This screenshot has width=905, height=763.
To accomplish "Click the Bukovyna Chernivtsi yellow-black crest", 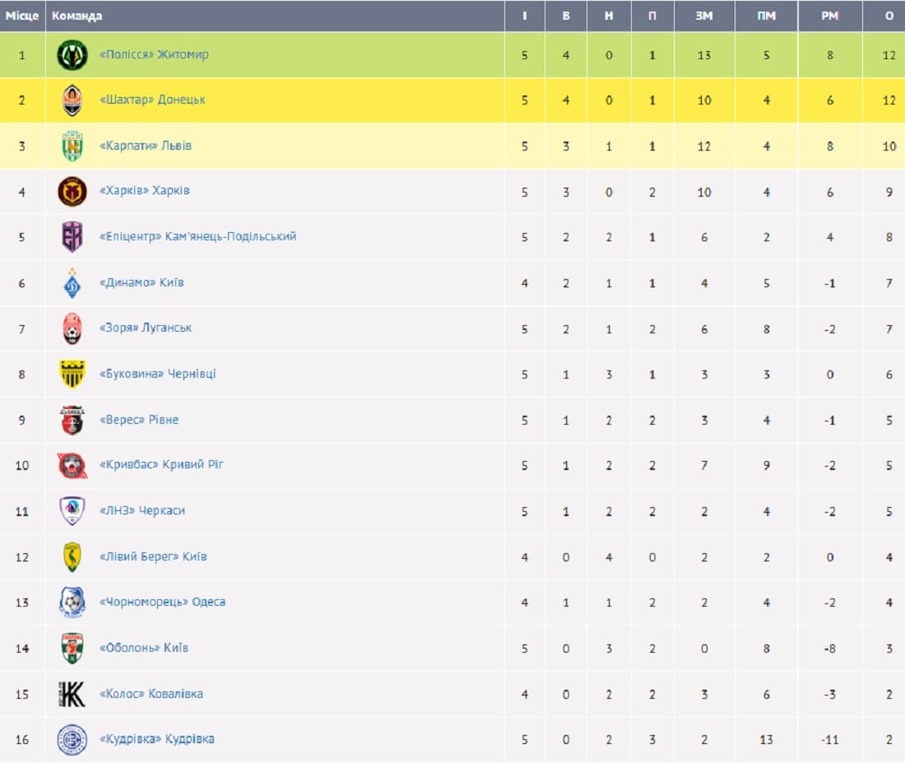I will (x=72, y=375).
